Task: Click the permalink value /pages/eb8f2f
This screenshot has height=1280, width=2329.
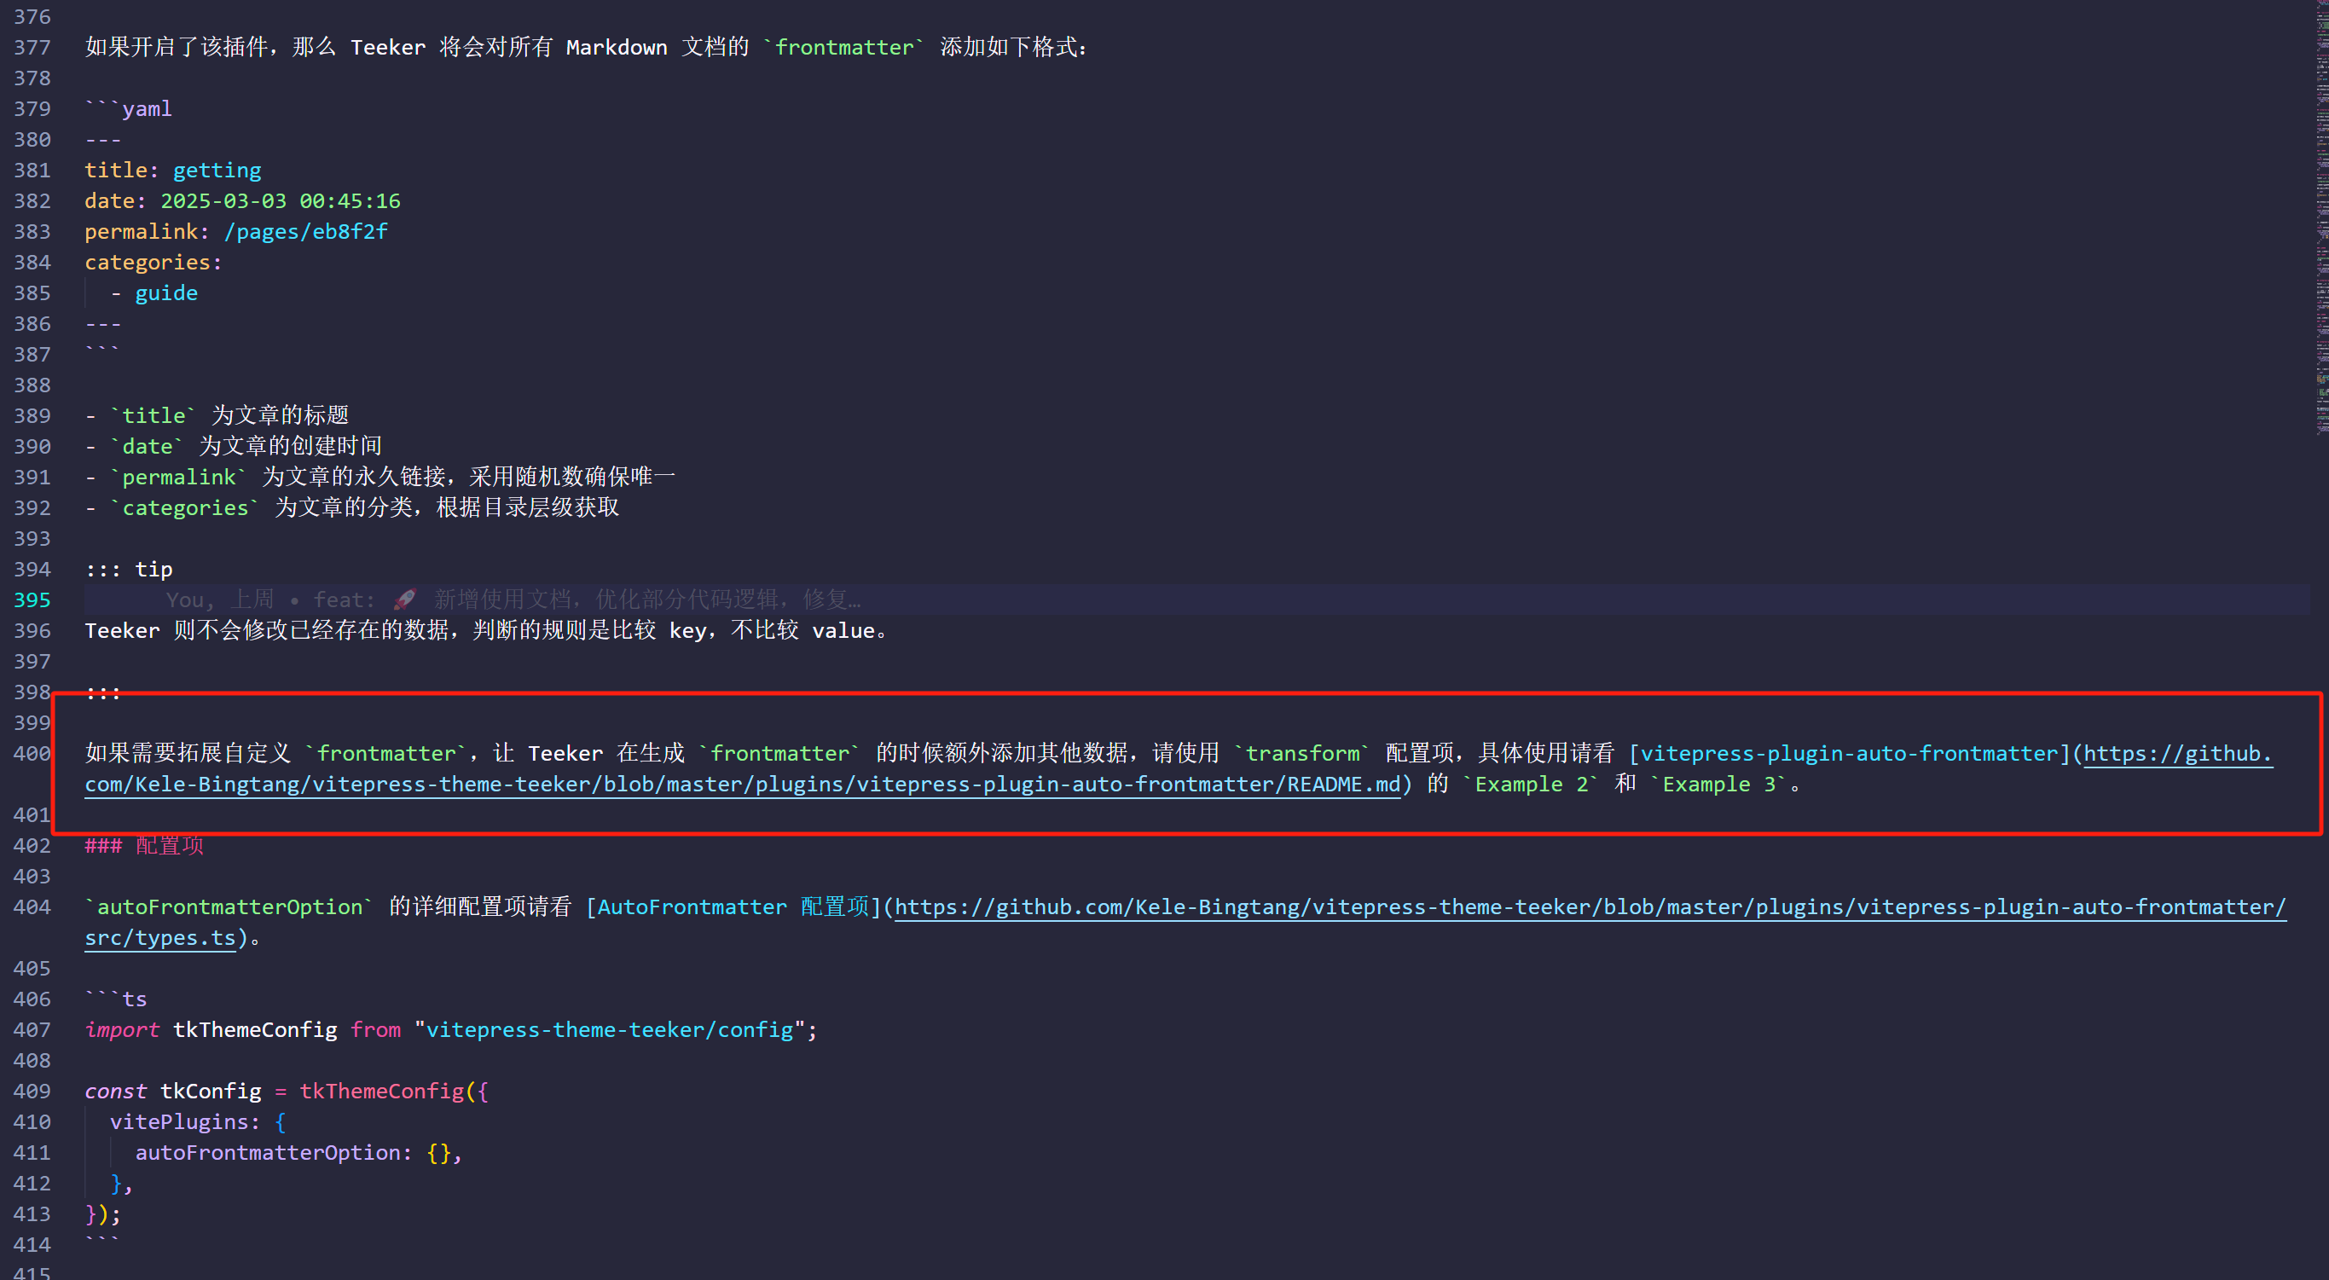Action: pyautogui.click(x=305, y=231)
